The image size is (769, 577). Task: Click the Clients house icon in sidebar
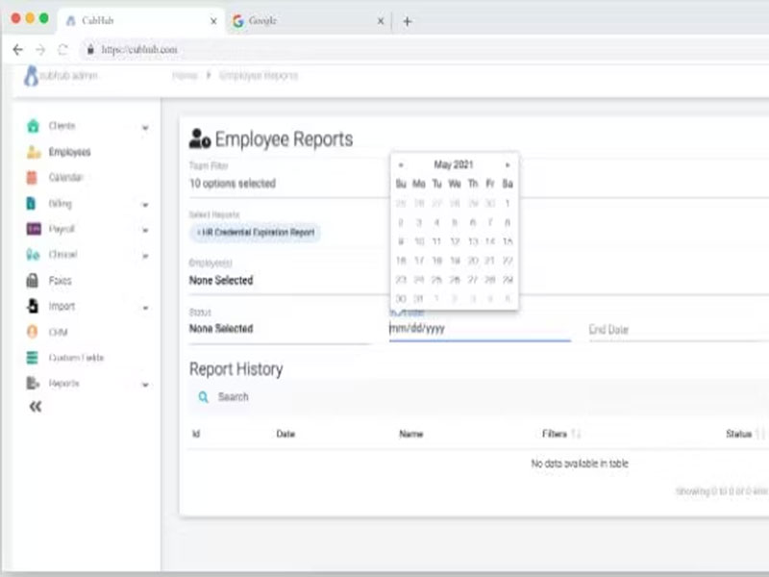pos(33,126)
